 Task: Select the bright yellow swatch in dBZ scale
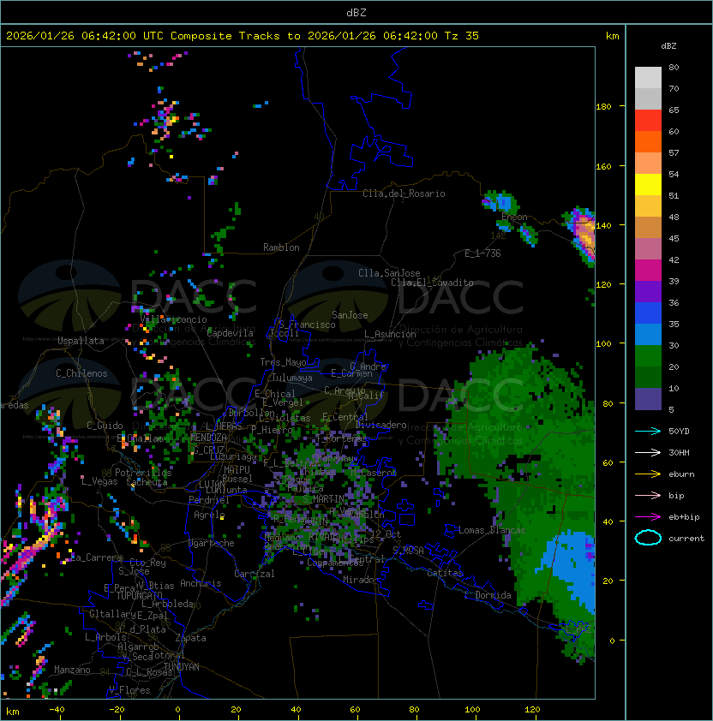tap(648, 184)
